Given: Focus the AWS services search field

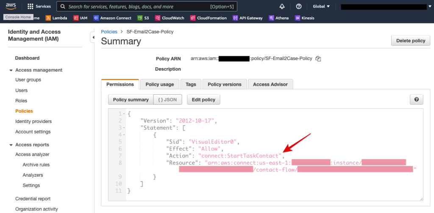Looking at the screenshot, I should [147, 6].
